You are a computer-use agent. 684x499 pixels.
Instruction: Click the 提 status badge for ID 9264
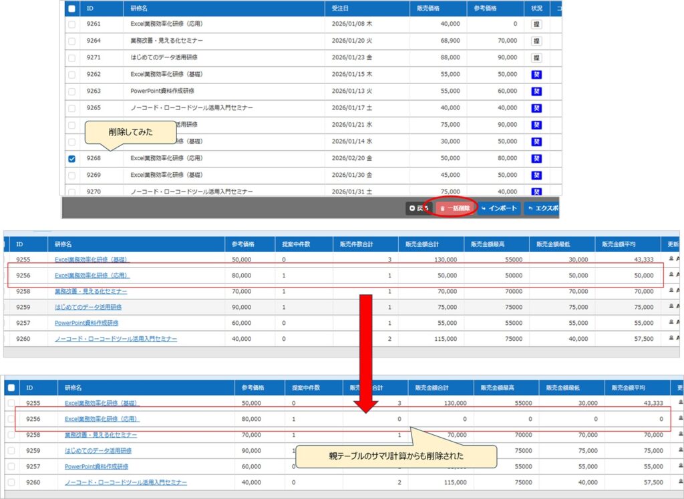pos(536,41)
